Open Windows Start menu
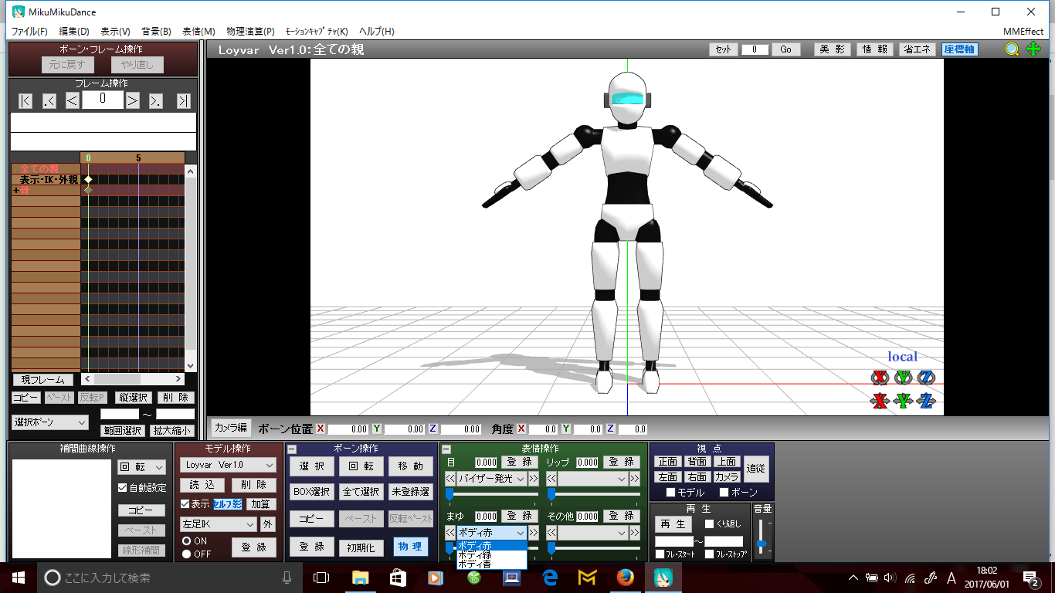1055x593 pixels. [x=19, y=578]
